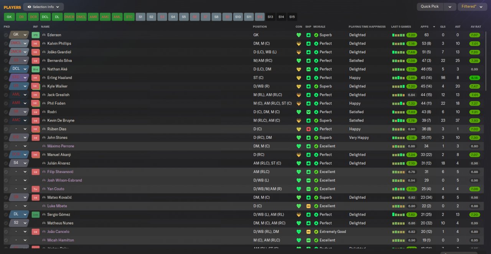Screen dimensions: 491x254
Task: Click Haaland's last five games form bars
Action: coord(398,78)
